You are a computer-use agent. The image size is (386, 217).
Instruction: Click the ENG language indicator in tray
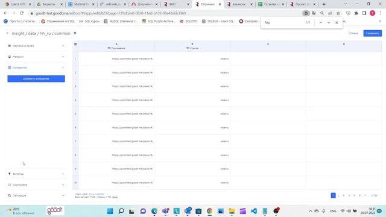coord(333,211)
